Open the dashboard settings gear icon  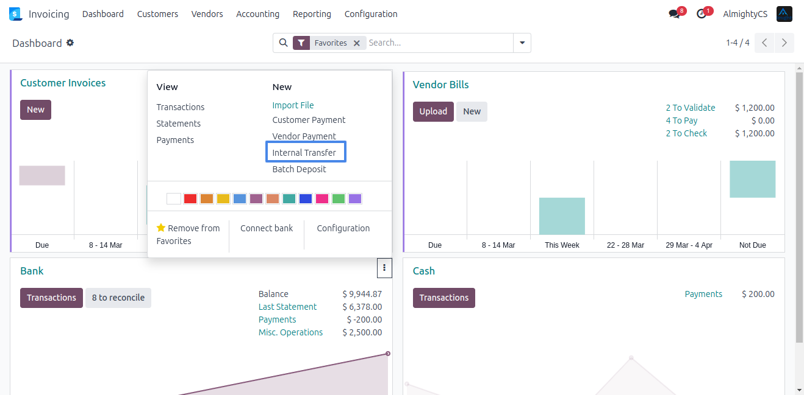(70, 43)
